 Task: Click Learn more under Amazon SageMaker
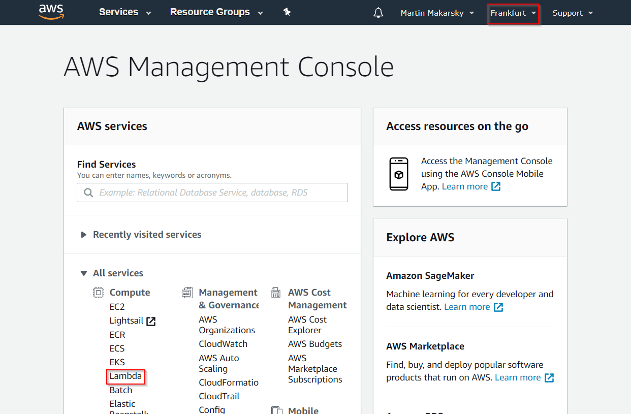[x=467, y=307]
